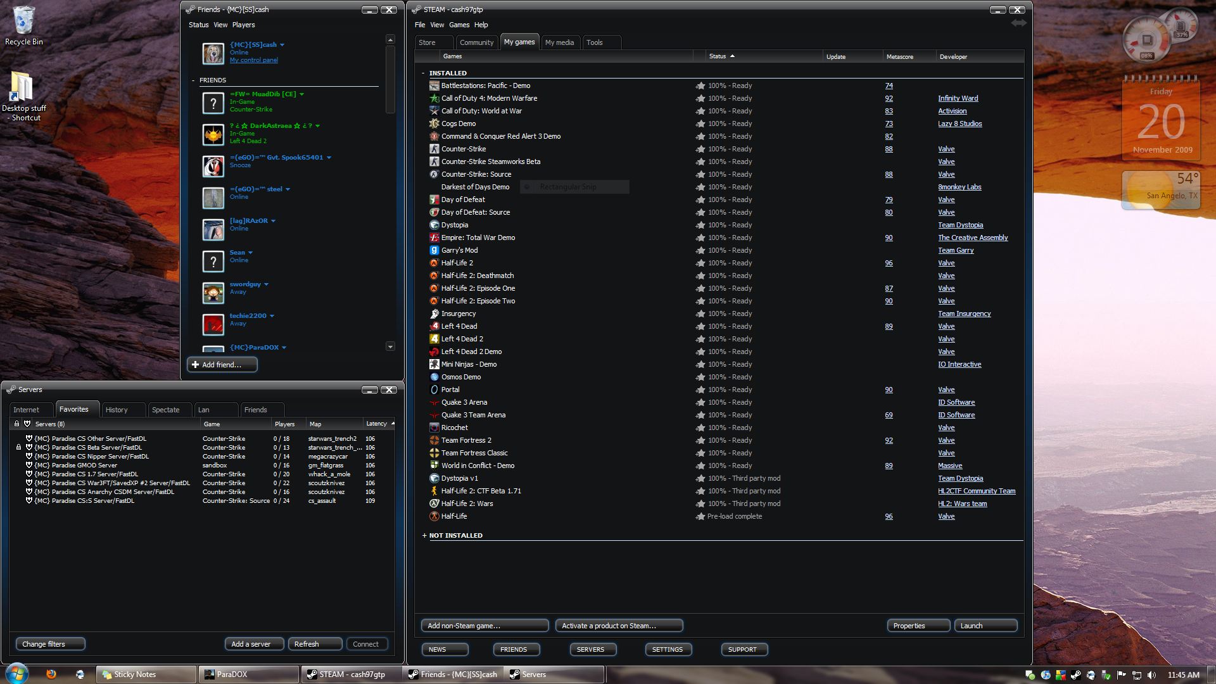Toggle favorite star for Insurgency

[x=700, y=313]
